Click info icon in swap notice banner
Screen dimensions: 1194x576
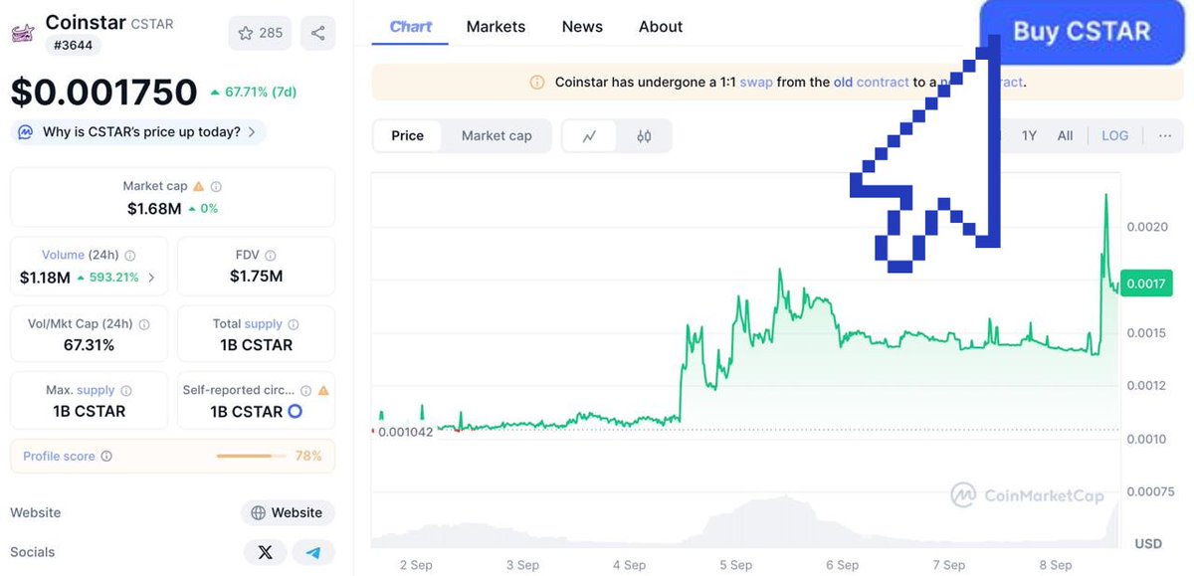click(x=537, y=83)
